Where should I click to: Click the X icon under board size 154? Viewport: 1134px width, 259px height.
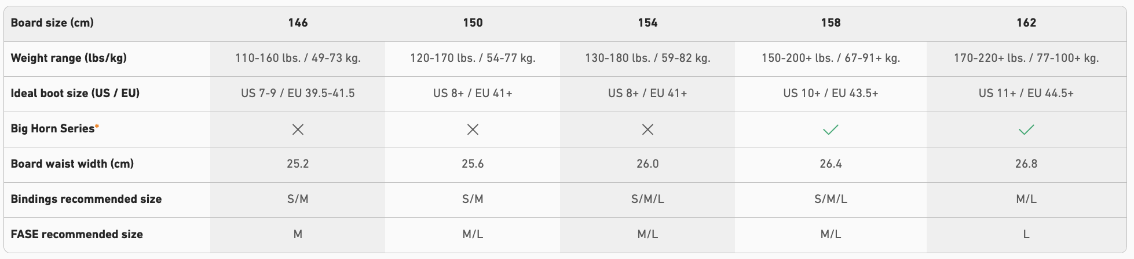point(648,129)
